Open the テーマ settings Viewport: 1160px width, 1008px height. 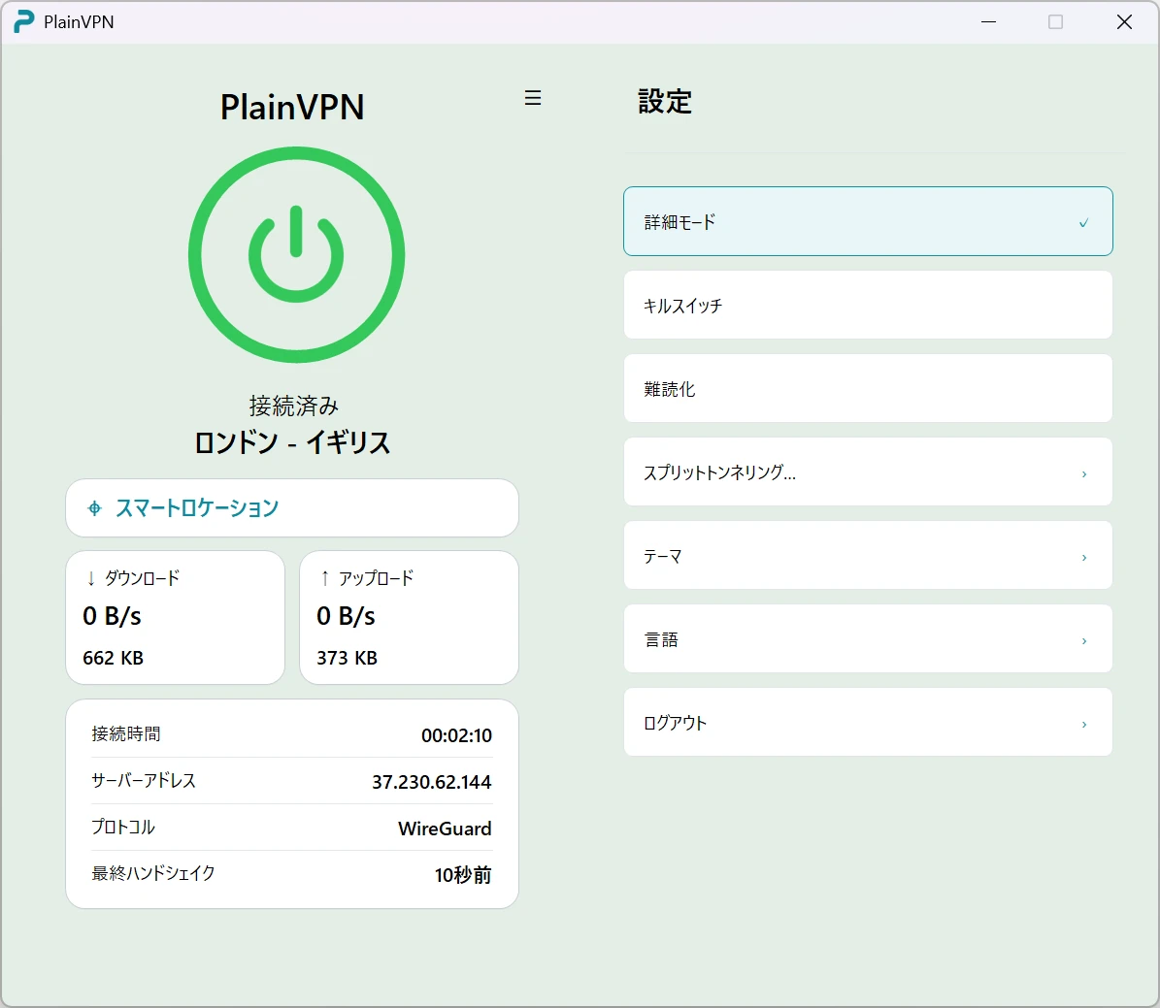[x=868, y=555]
